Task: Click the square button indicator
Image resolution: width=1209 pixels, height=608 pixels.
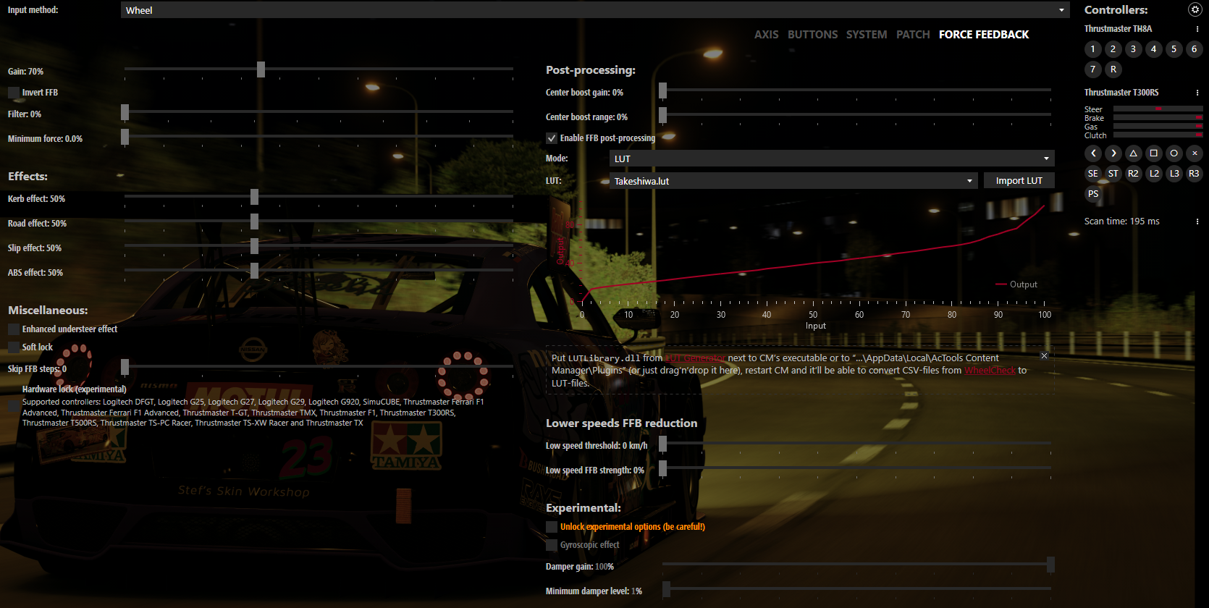Action: [x=1154, y=153]
